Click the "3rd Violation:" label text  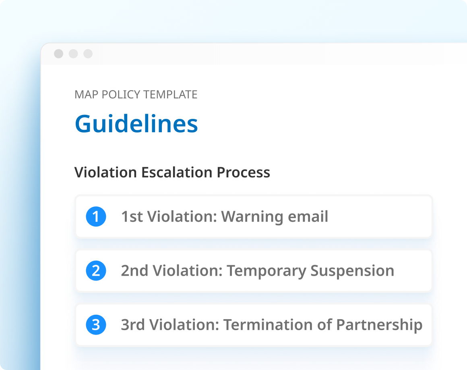click(x=170, y=325)
